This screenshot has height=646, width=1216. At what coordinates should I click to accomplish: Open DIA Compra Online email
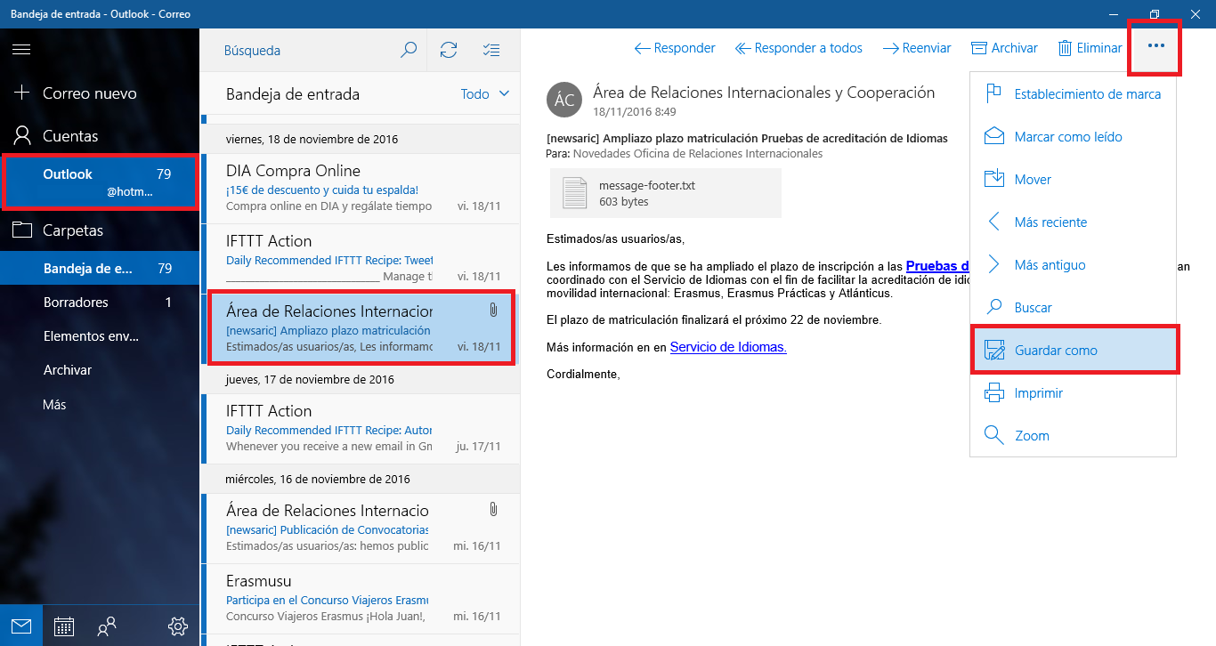[x=361, y=188]
